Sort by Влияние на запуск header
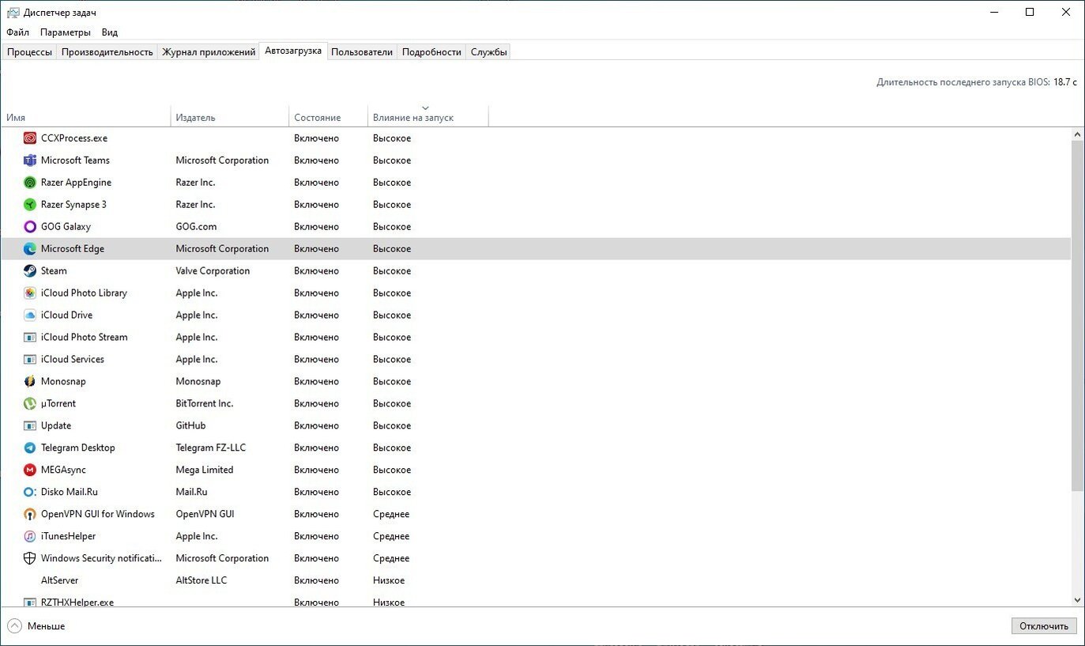Screen dimensions: 1085x646 (428, 117)
